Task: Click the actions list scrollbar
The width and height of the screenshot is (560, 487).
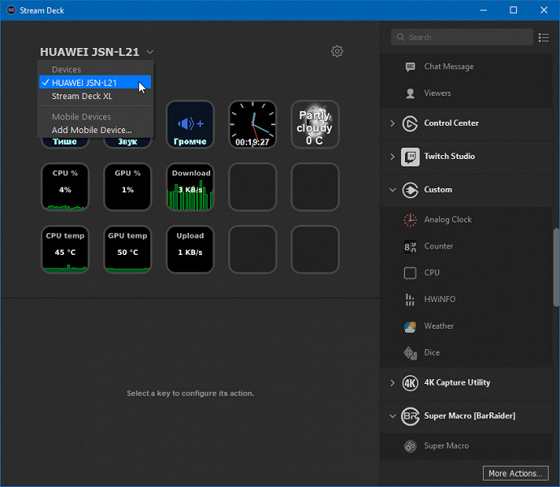Action: pyautogui.click(x=556, y=267)
